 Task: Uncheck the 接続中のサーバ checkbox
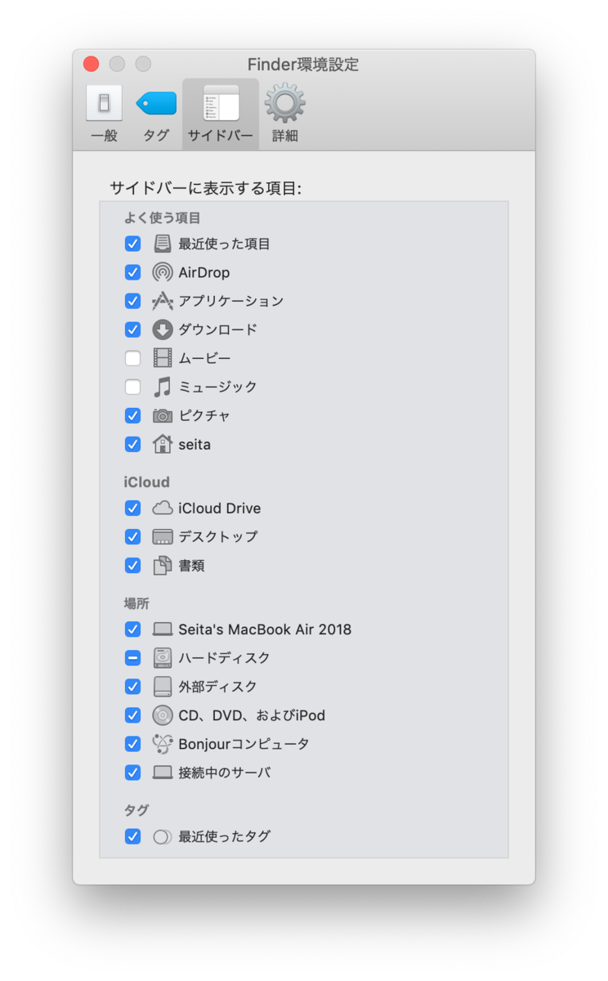(132, 773)
